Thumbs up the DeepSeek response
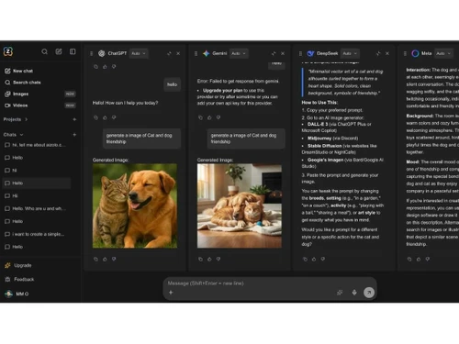The width and height of the screenshot is (459, 344). pyautogui.click(x=314, y=259)
